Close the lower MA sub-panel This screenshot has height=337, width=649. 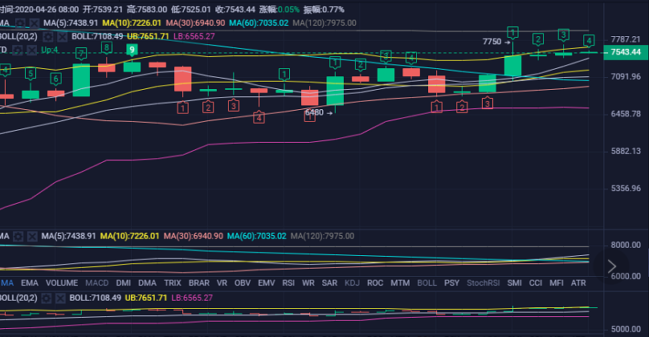coord(31,236)
